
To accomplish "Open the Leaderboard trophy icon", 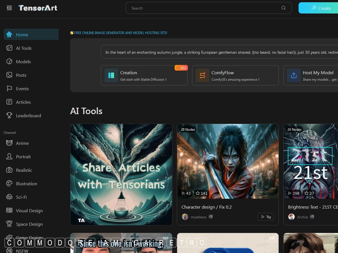I will tap(9, 116).
